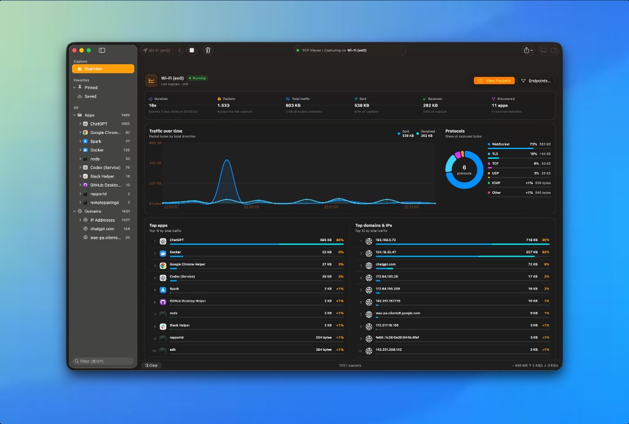The image size is (629, 424).
Task: Select Overview in the sidebar
Action: [x=103, y=68]
